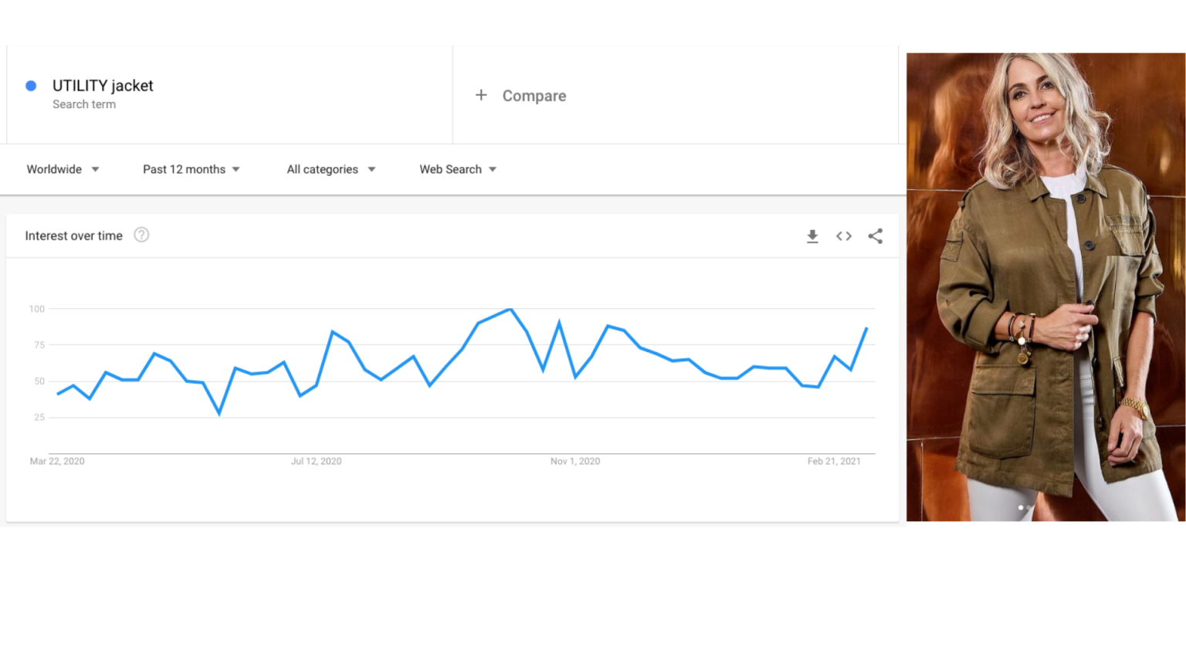Viewport: 1186px width, 667px height.
Task: Expand the All categories dropdown
Action: [331, 169]
